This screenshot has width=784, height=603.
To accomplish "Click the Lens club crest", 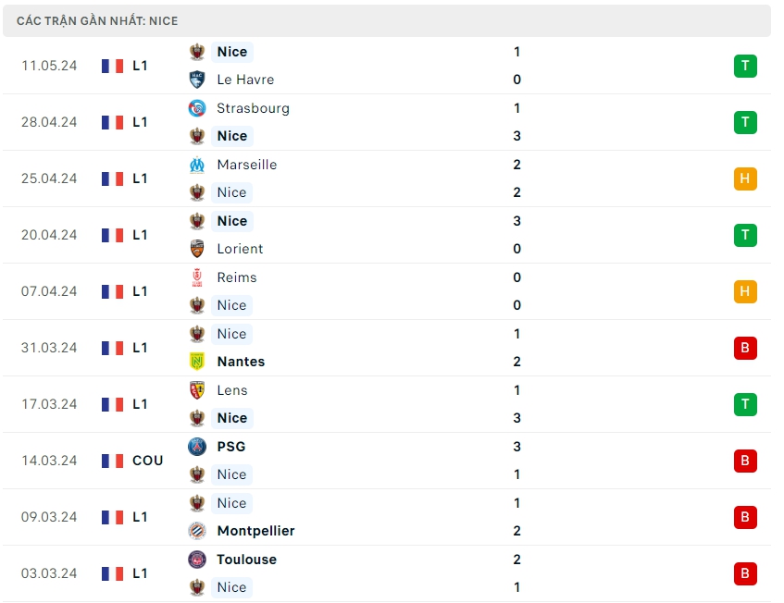I will pyautogui.click(x=197, y=390).
